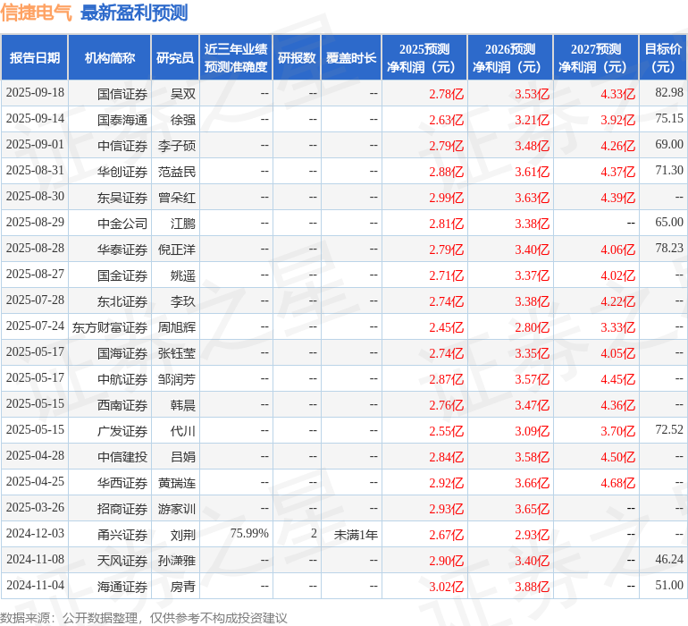
Task: Select institution 华创证券
Action: (122, 172)
